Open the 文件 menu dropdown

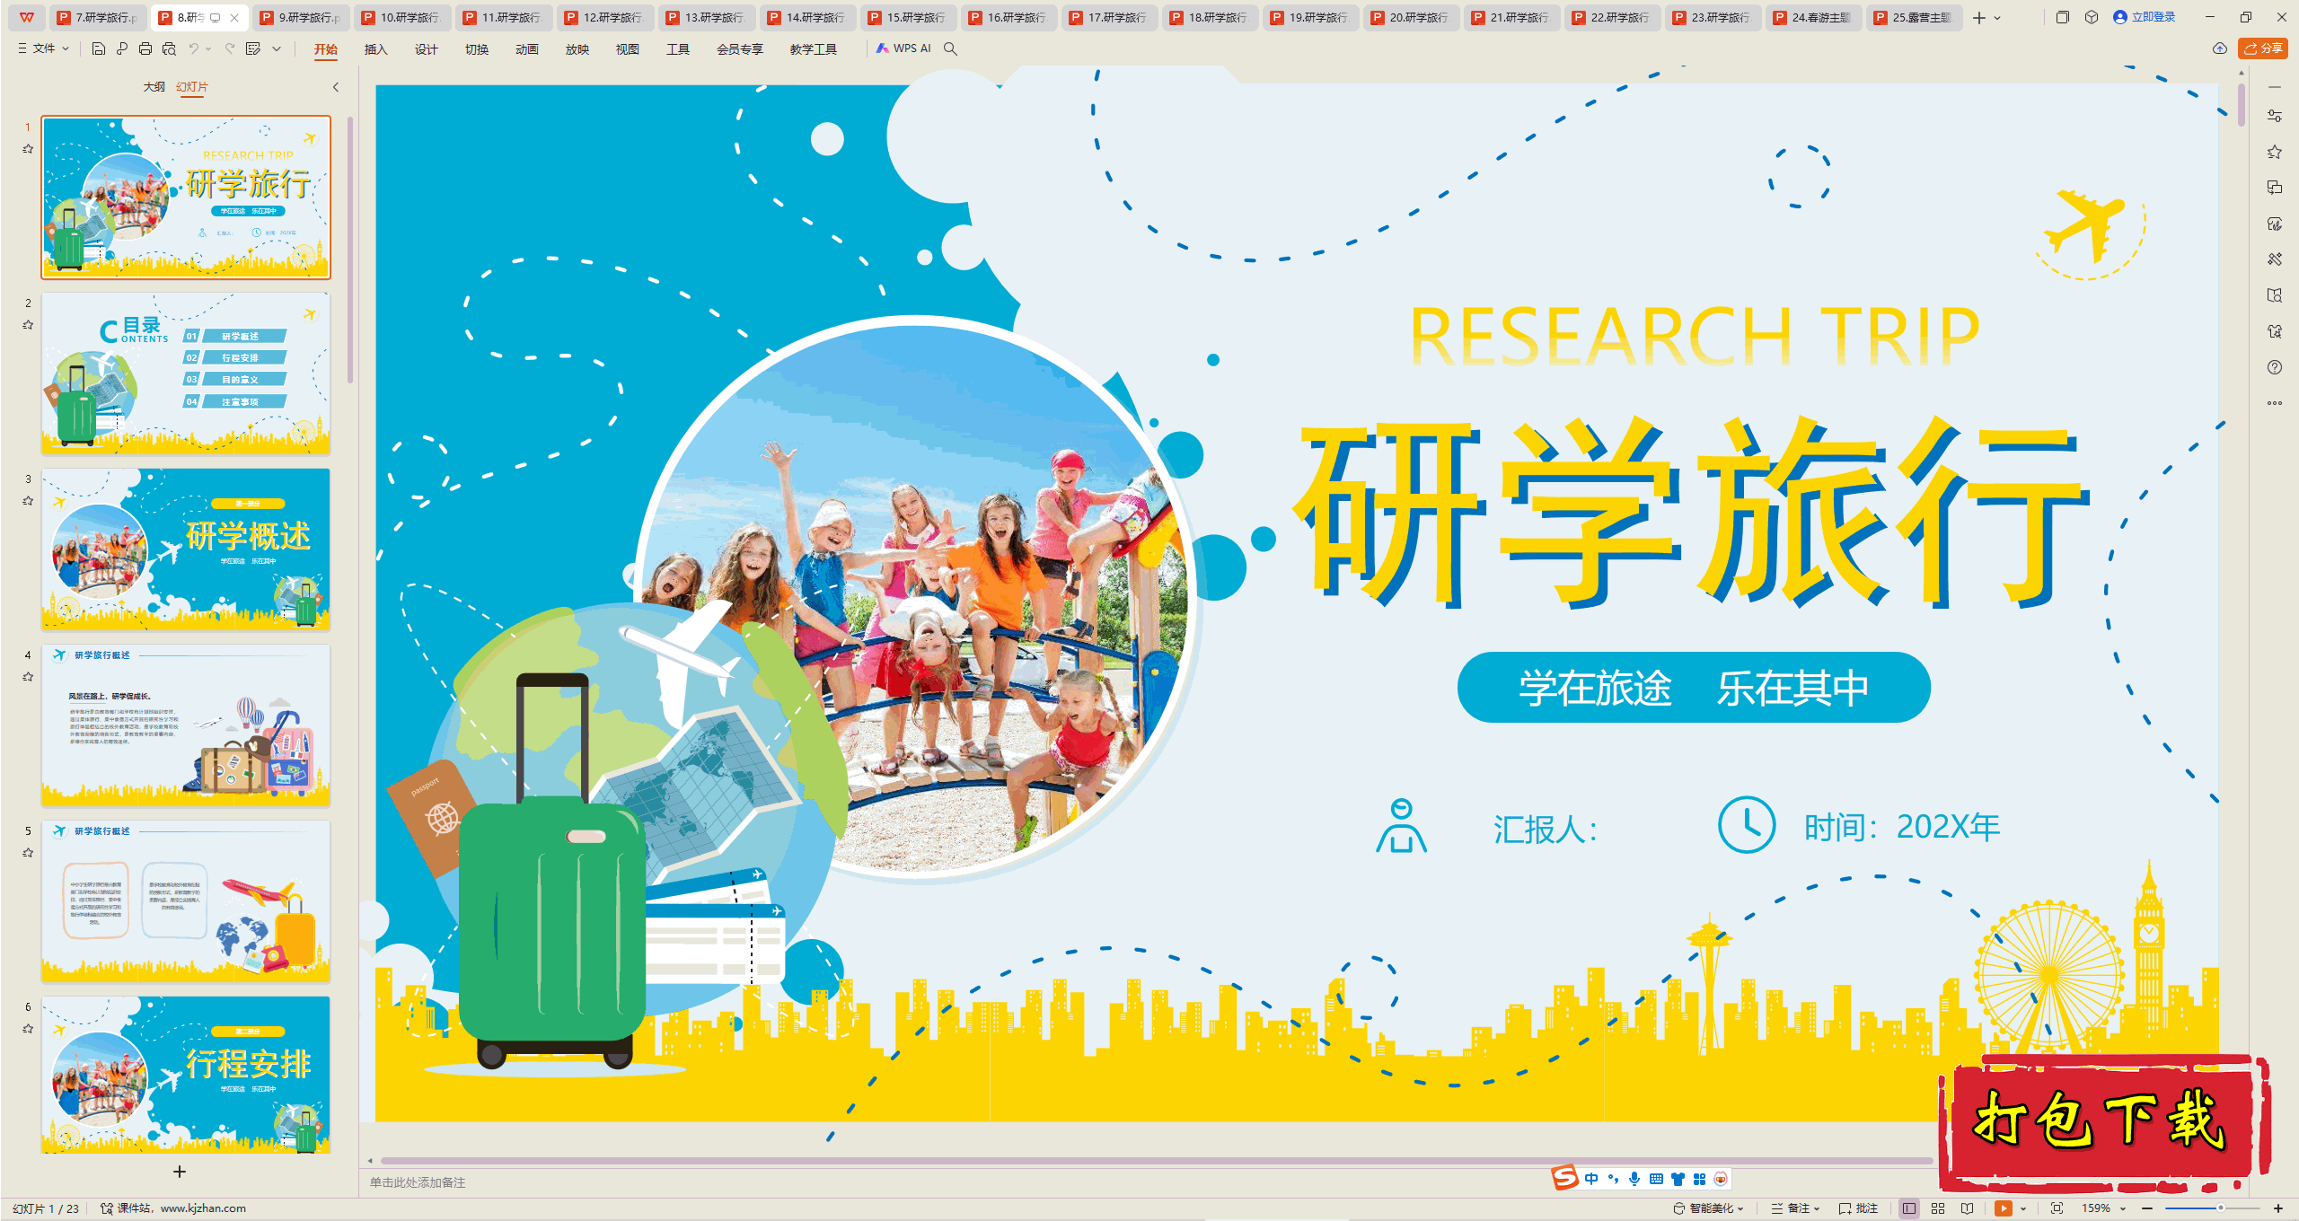click(43, 48)
